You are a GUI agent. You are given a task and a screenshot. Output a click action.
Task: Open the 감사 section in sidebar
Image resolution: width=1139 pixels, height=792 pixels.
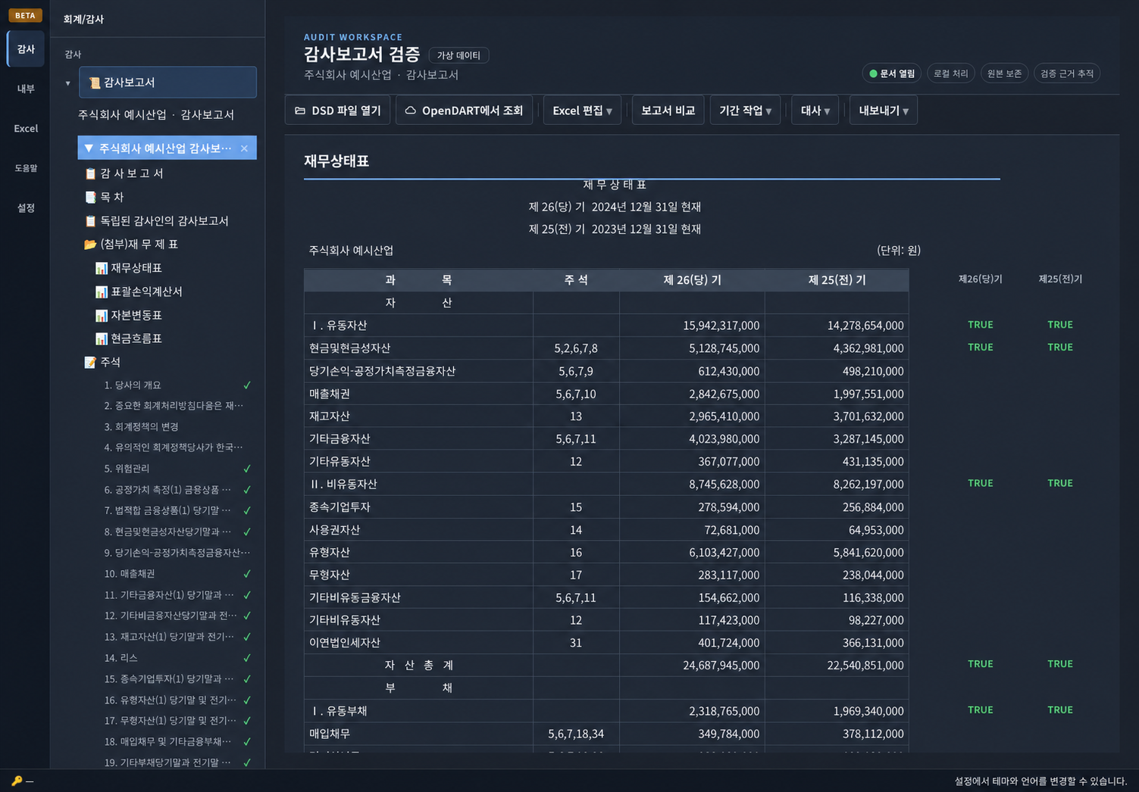(x=26, y=49)
